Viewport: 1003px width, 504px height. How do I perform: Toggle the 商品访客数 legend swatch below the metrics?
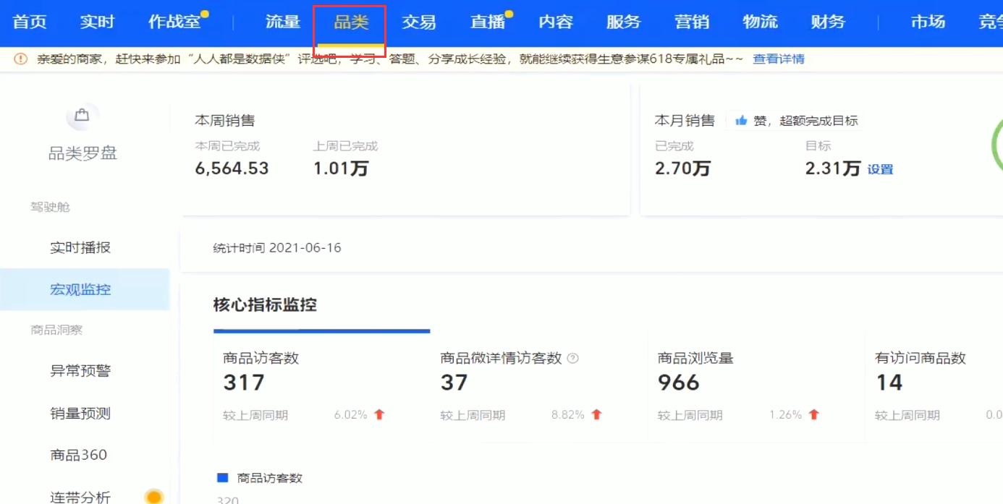point(223,477)
